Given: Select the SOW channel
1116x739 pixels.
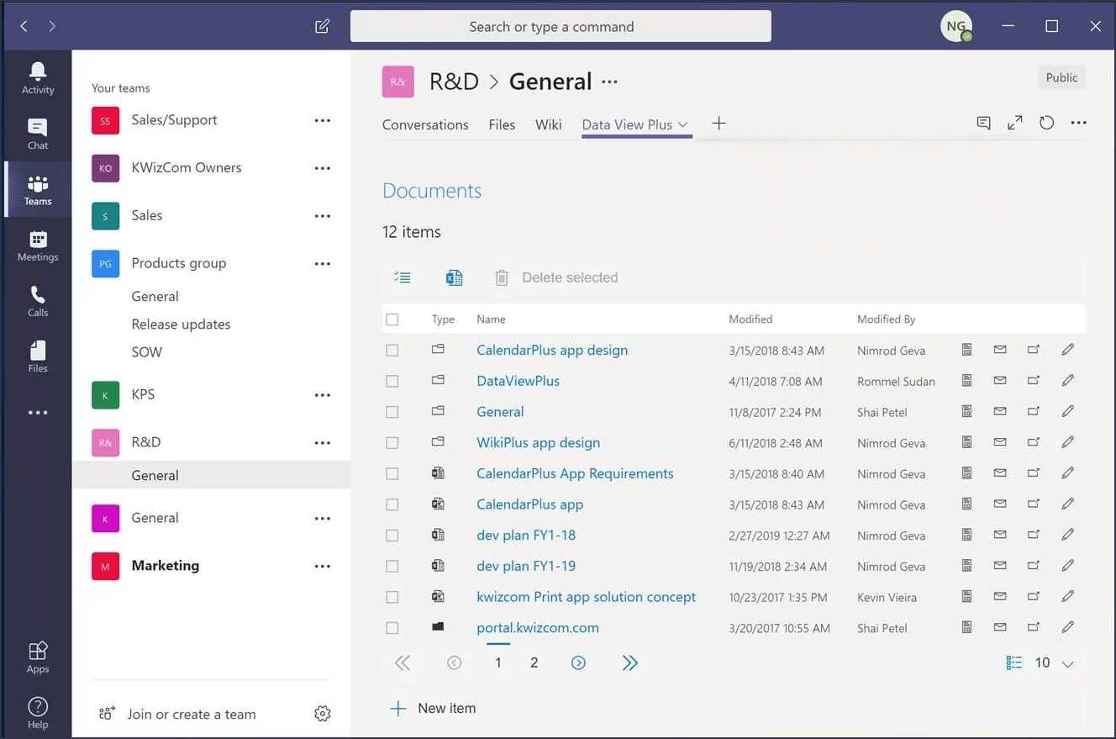Looking at the screenshot, I should pos(146,351).
